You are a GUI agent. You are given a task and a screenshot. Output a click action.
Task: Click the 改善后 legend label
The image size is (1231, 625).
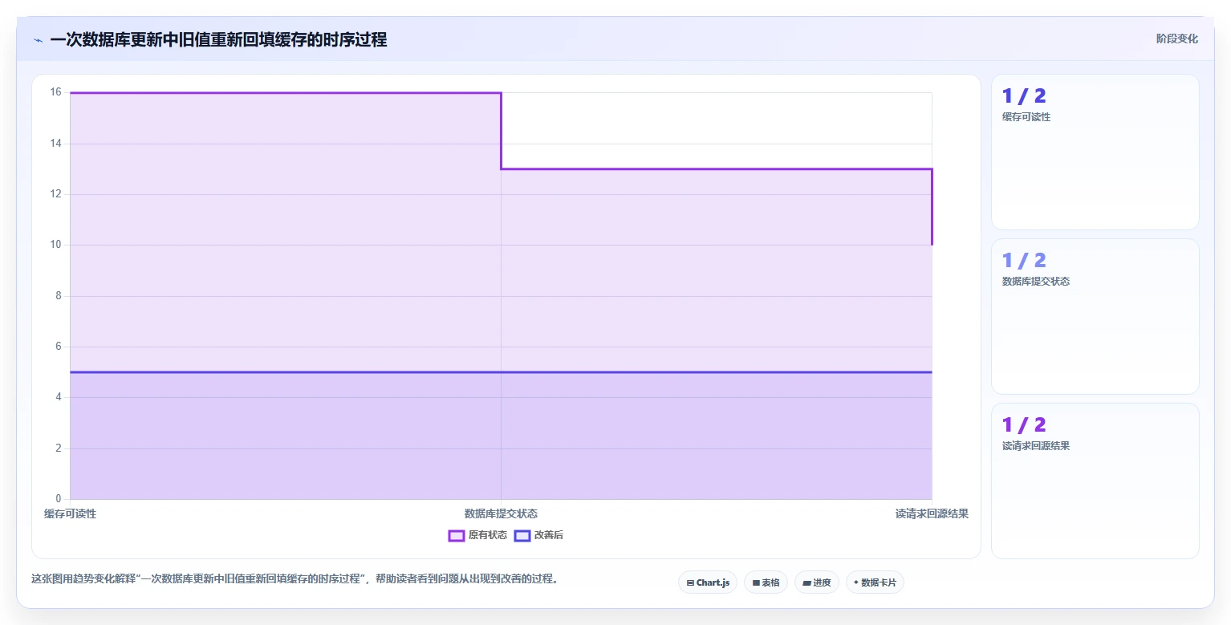click(x=549, y=535)
